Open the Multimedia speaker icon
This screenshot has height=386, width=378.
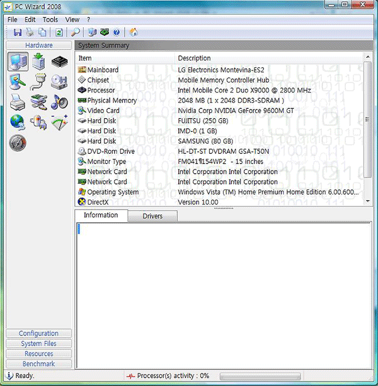(x=59, y=102)
